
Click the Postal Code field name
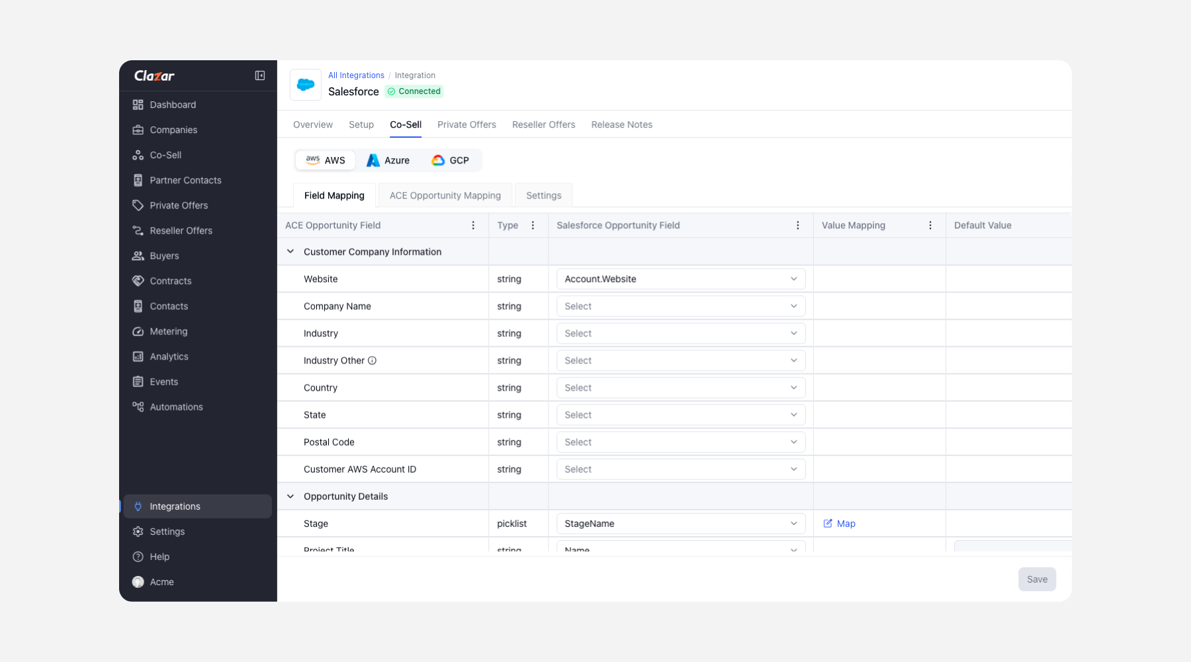tap(329, 442)
